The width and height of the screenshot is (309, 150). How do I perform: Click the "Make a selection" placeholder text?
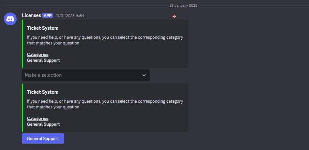pyautogui.click(x=43, y=75)
